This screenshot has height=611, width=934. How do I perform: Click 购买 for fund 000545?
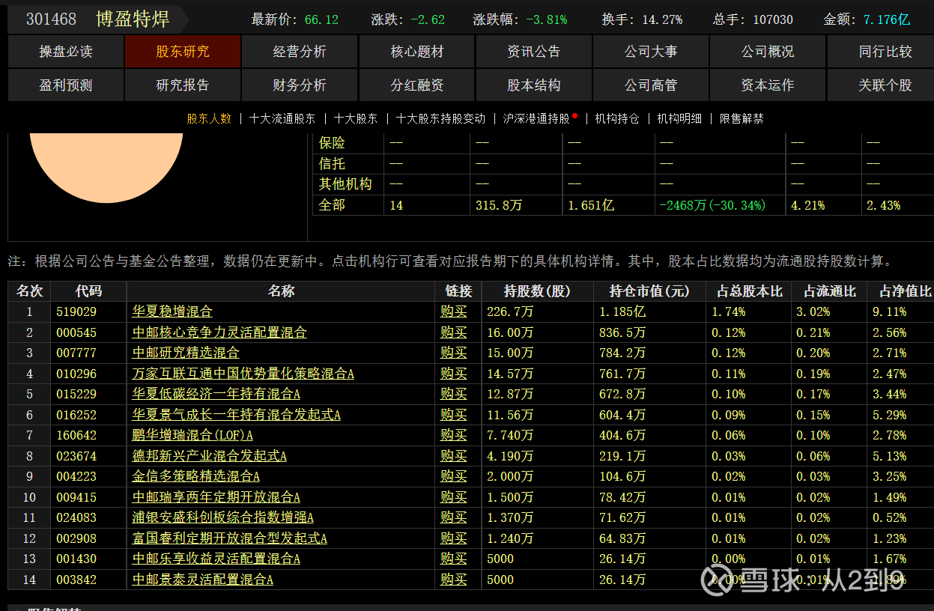pos(454,332)
